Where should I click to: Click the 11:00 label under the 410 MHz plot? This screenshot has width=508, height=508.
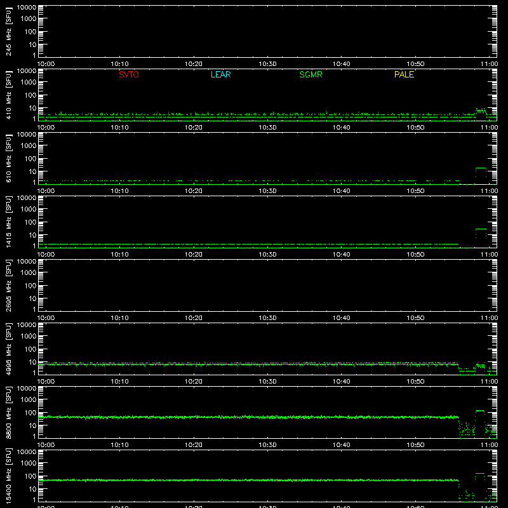pos(489,128)
